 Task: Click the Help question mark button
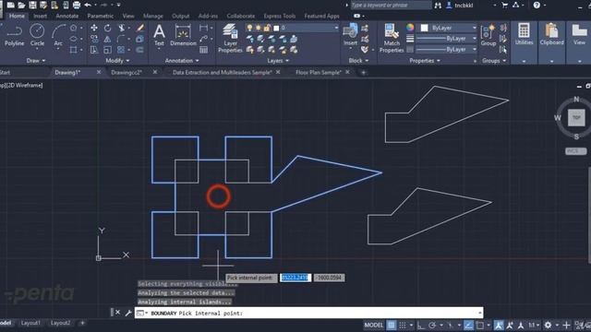tap(537, 5)
